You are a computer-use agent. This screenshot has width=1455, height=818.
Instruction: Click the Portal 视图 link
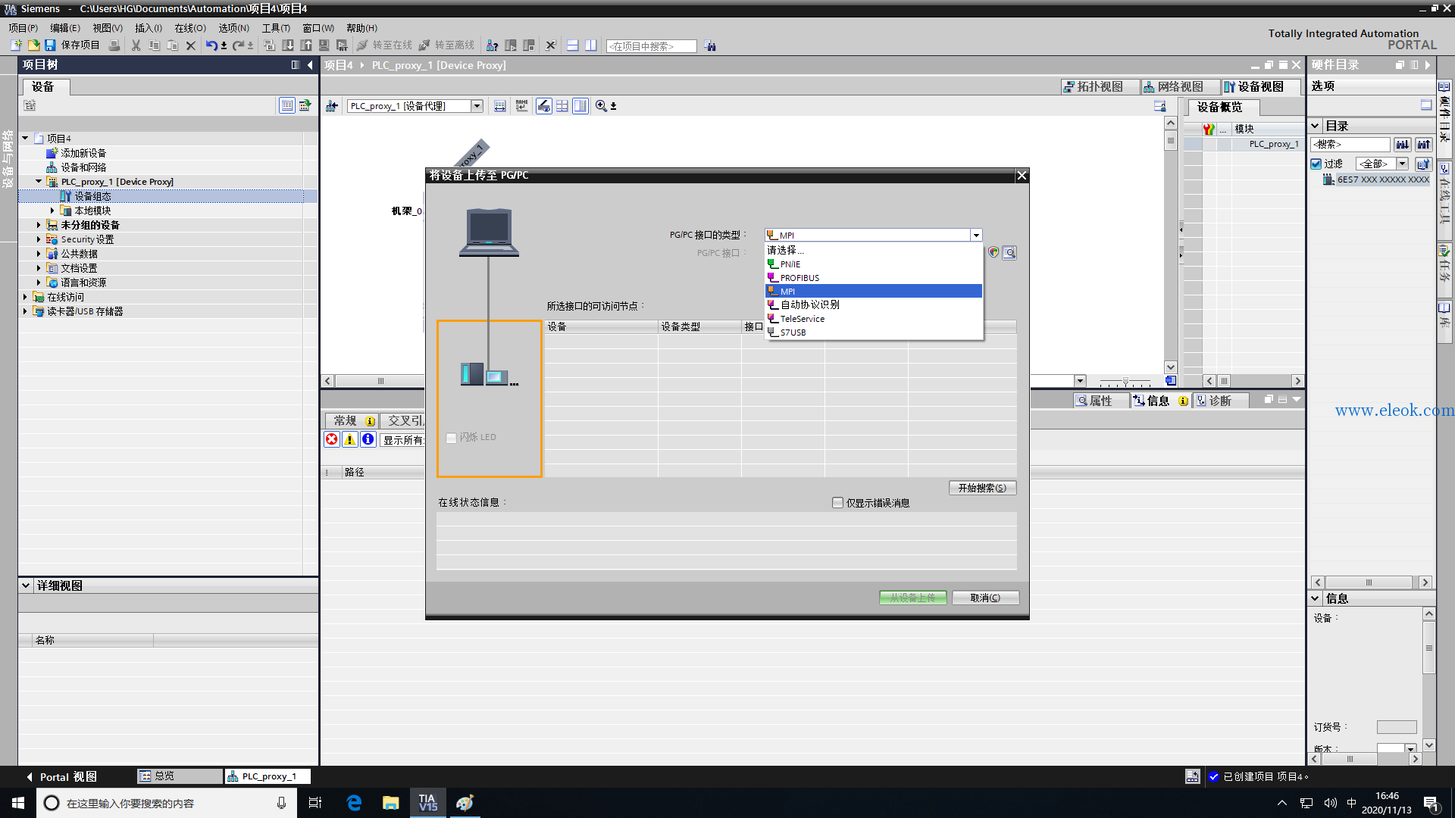point(62,777)
